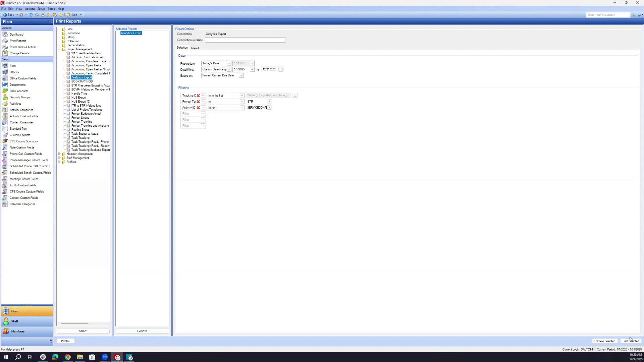This screenshot has width=644, height=362.
Task: Click the Home toolbar icon
Action: click(37, 15)
